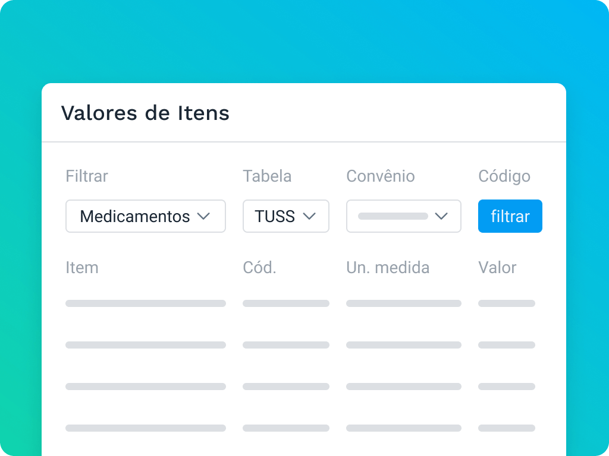609x456 pixels.
Task: Click the first Valor placeholder bar
Action: pos(507,303)
